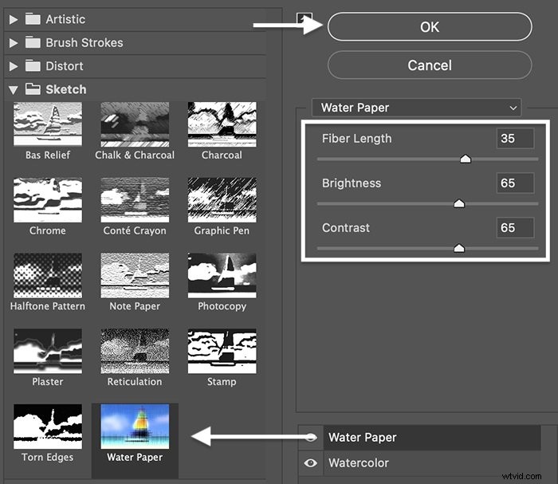Toggle visibility of the Water Paper effect layer
Image resolution: width=558 pixels, height=484 pixels.
311,437
